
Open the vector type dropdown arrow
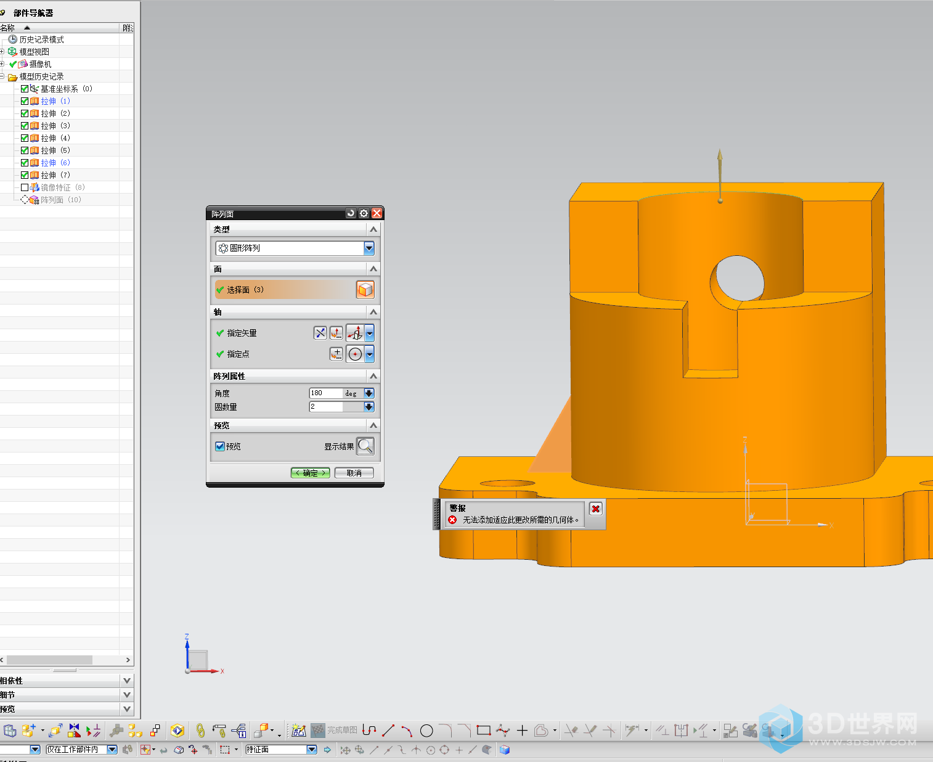pos(370,333)
